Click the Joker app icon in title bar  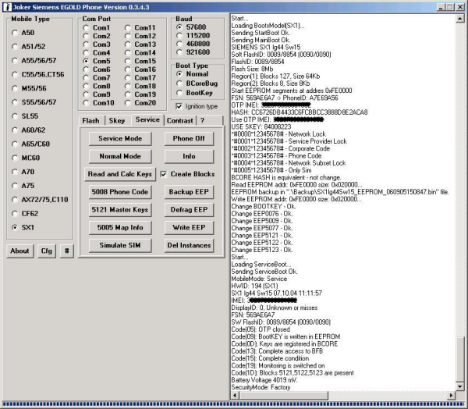pyautogui.click(x=6, y=7)
